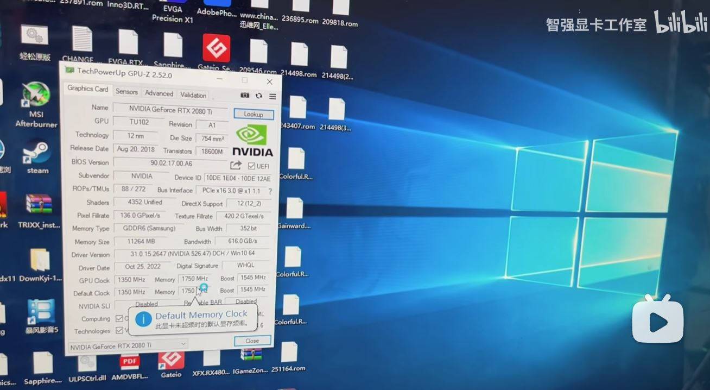Image resolution: width=710 pixels, height=390 pixels.
Task: Take a GPU-Z screenshot with the camera icon
Action: pyautogui.click(x=245, y=96)
